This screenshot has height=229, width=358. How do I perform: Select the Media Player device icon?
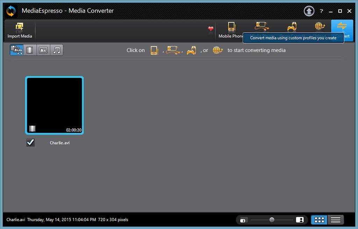tap(262, 27)
